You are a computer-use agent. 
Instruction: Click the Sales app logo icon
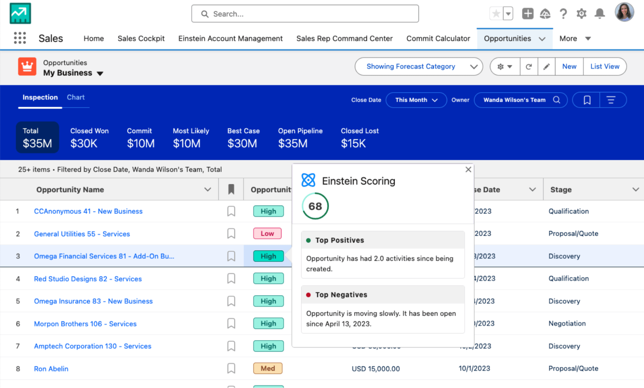pos(20,14)
